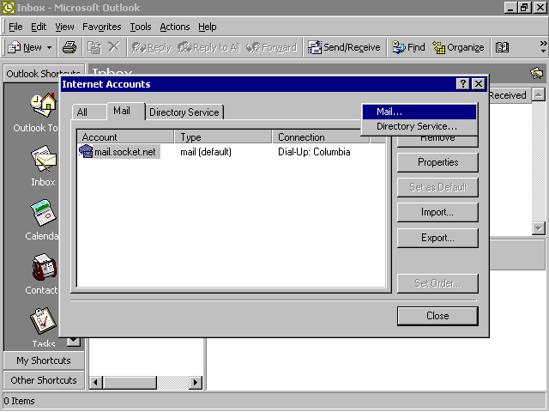Click the Close button in dialog
The image size is (549, 412).
[437, 316]
